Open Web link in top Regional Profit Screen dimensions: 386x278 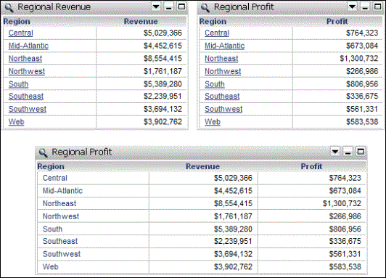pos(213,122)
